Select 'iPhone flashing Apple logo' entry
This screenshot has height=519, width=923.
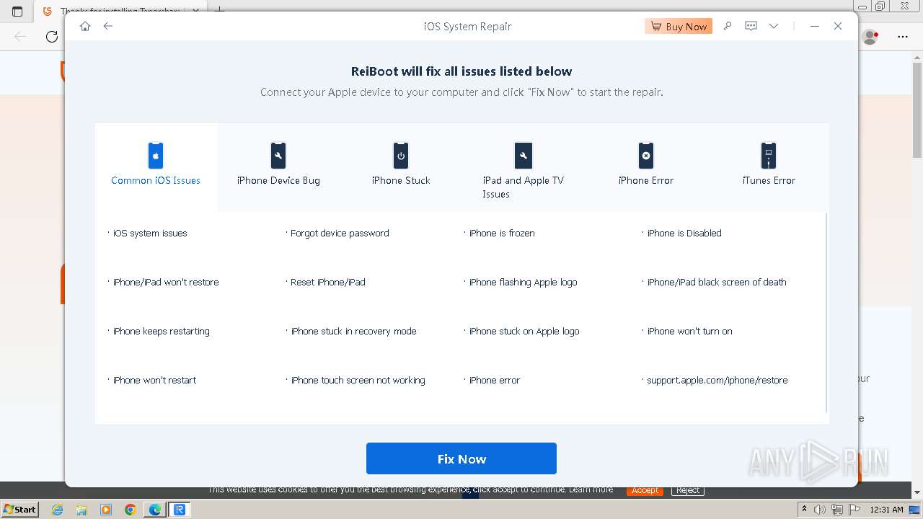[524, 282]
